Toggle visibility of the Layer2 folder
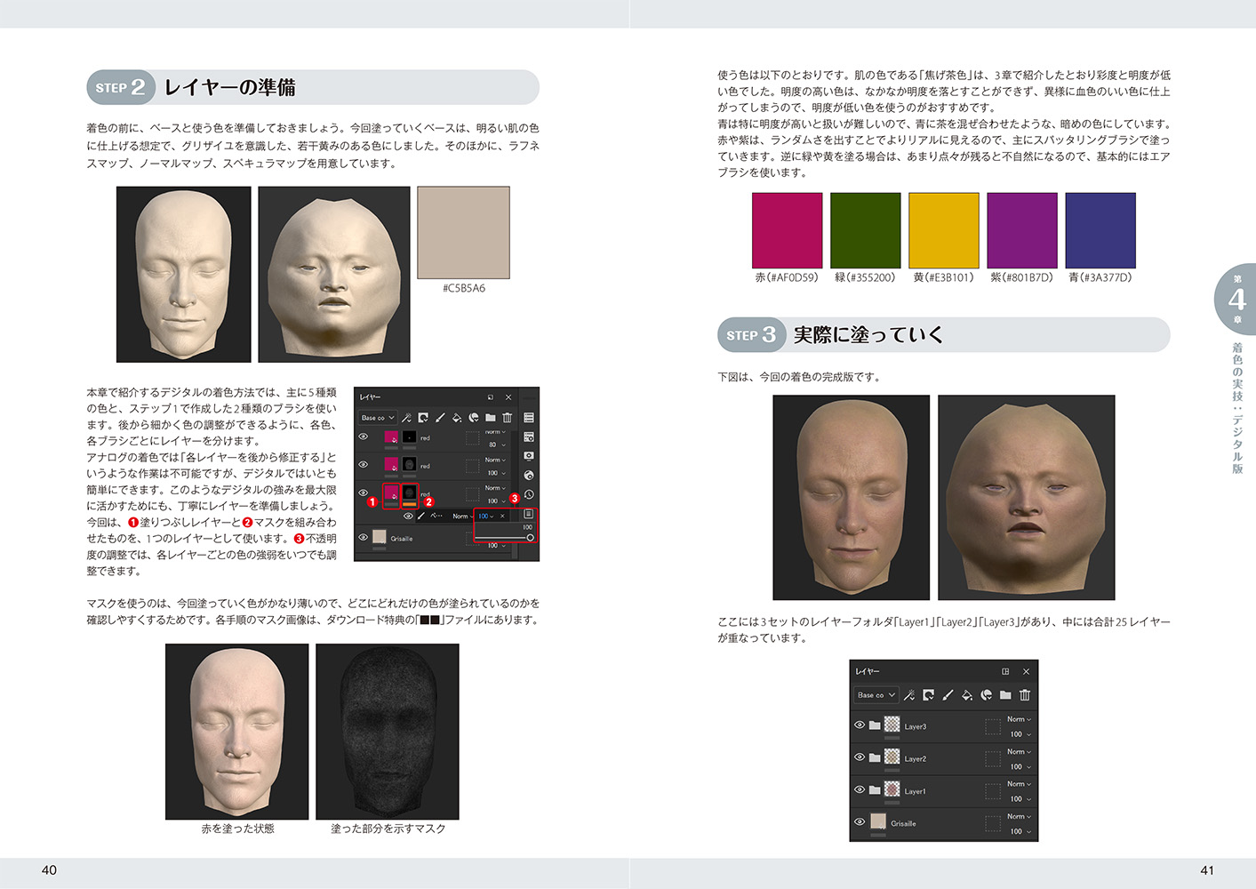The image size is (1256, 889). point(860,757)
